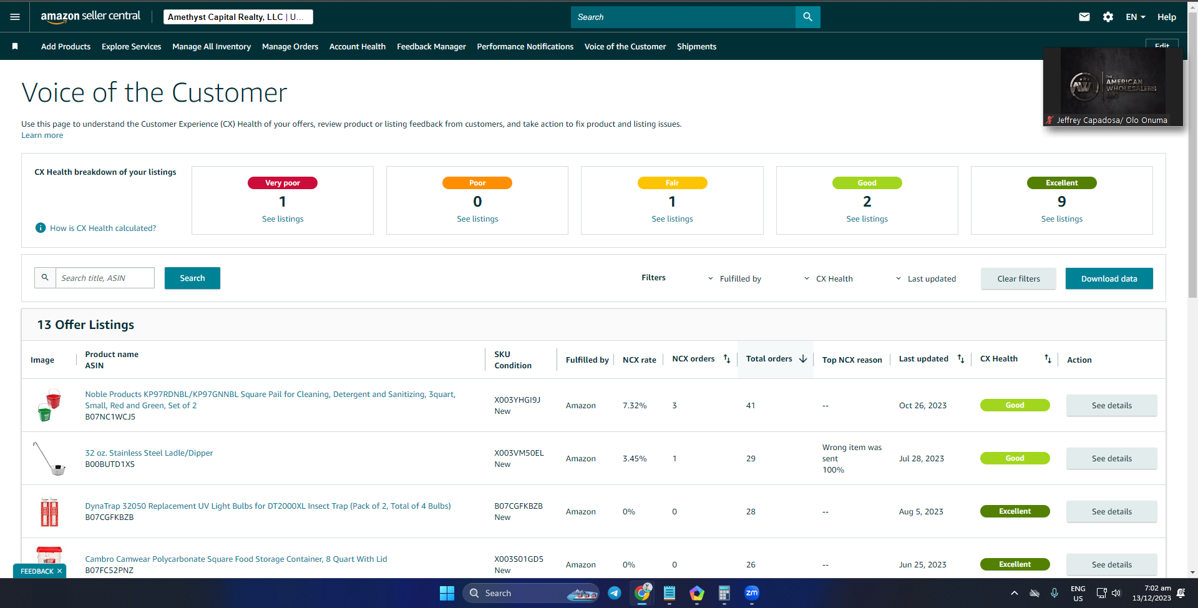This screenshot has width=1198, height=608.
Task: Click the top search magnifier button
Action: coord(807,17)
